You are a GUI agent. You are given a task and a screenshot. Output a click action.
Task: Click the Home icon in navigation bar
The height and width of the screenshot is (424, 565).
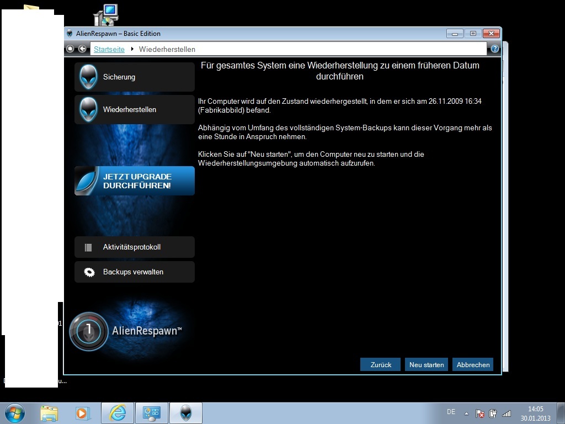tap(70, 49)
